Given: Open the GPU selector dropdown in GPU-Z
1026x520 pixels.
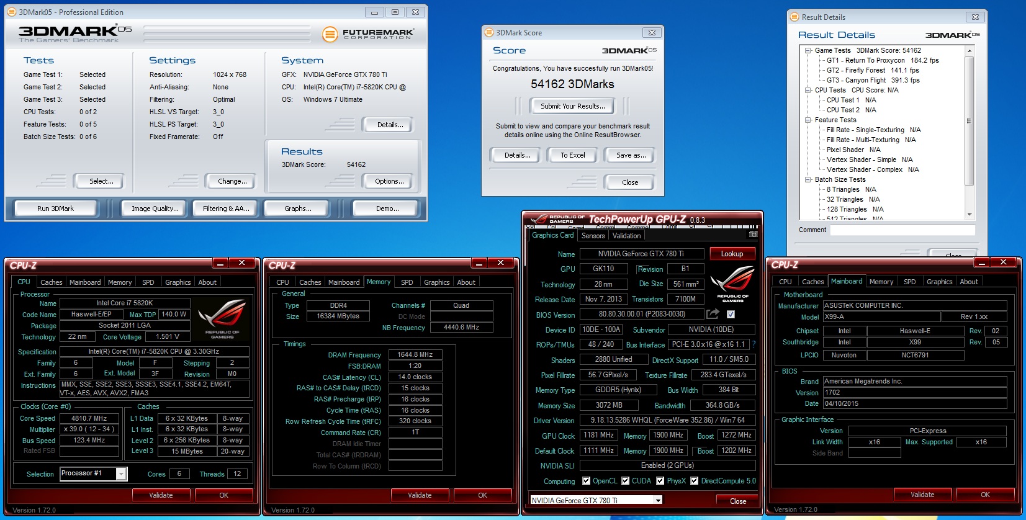Looking at the screenshot, I should click(x=658, y=500).
